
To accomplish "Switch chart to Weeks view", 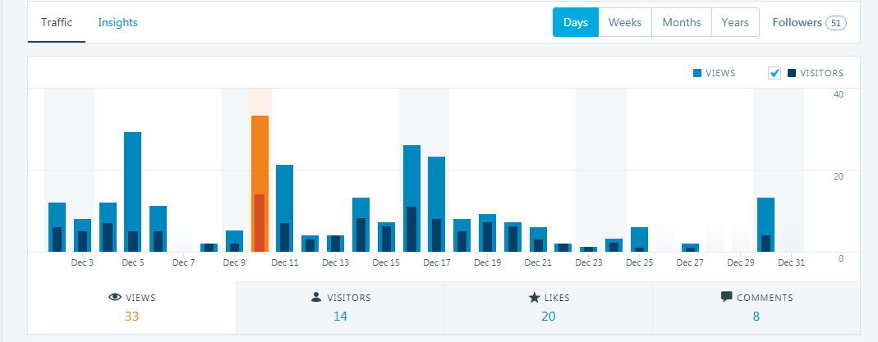I will tap(625, 23).
